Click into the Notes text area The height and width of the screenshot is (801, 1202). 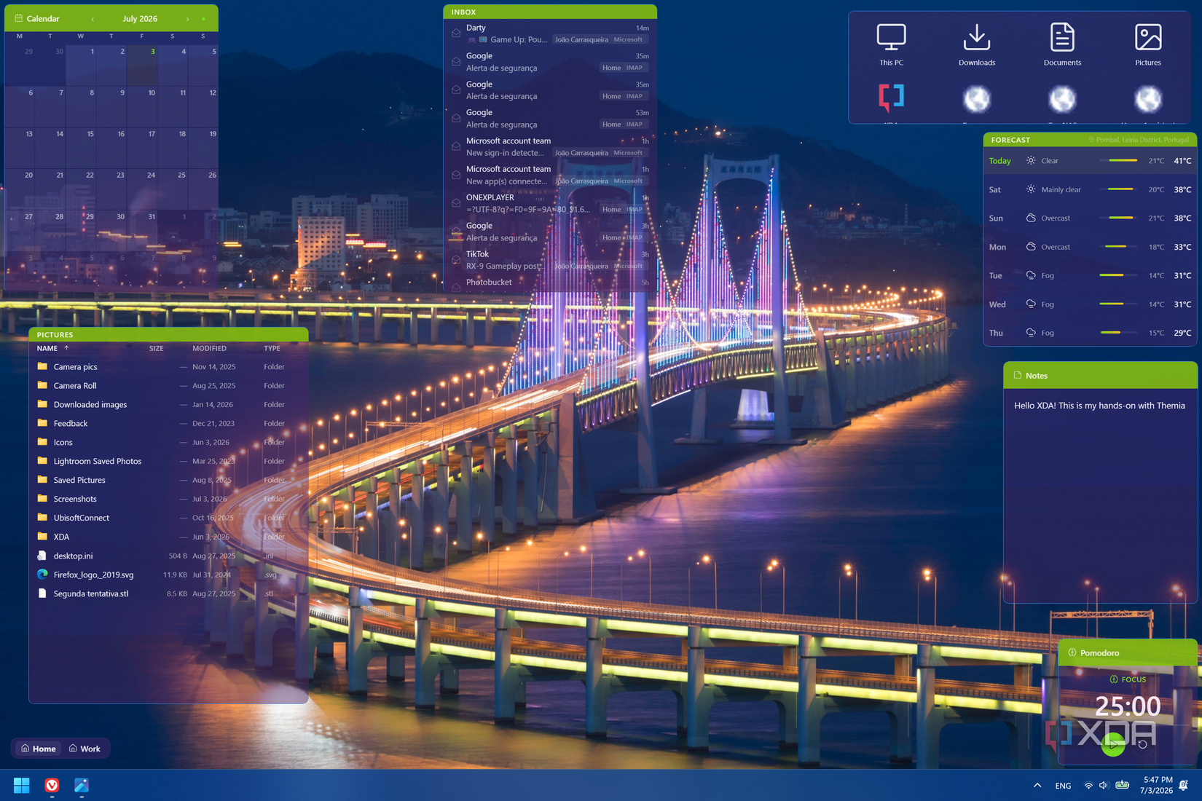tap(1100, 495)
